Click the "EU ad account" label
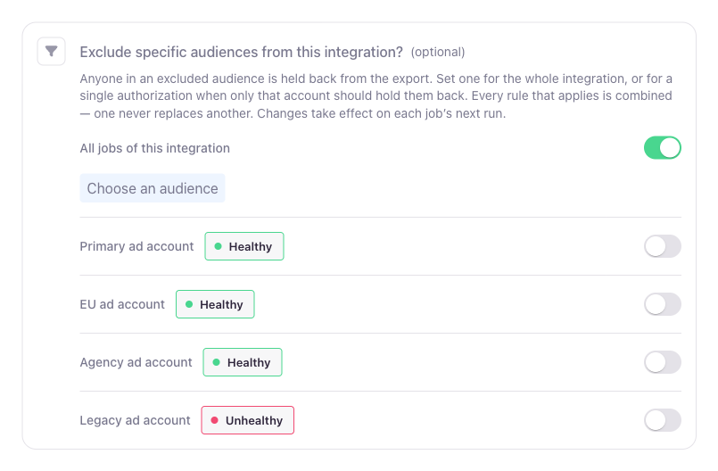Image resolution: width=718 pixels, height=471 pixels. pos(122,304)
